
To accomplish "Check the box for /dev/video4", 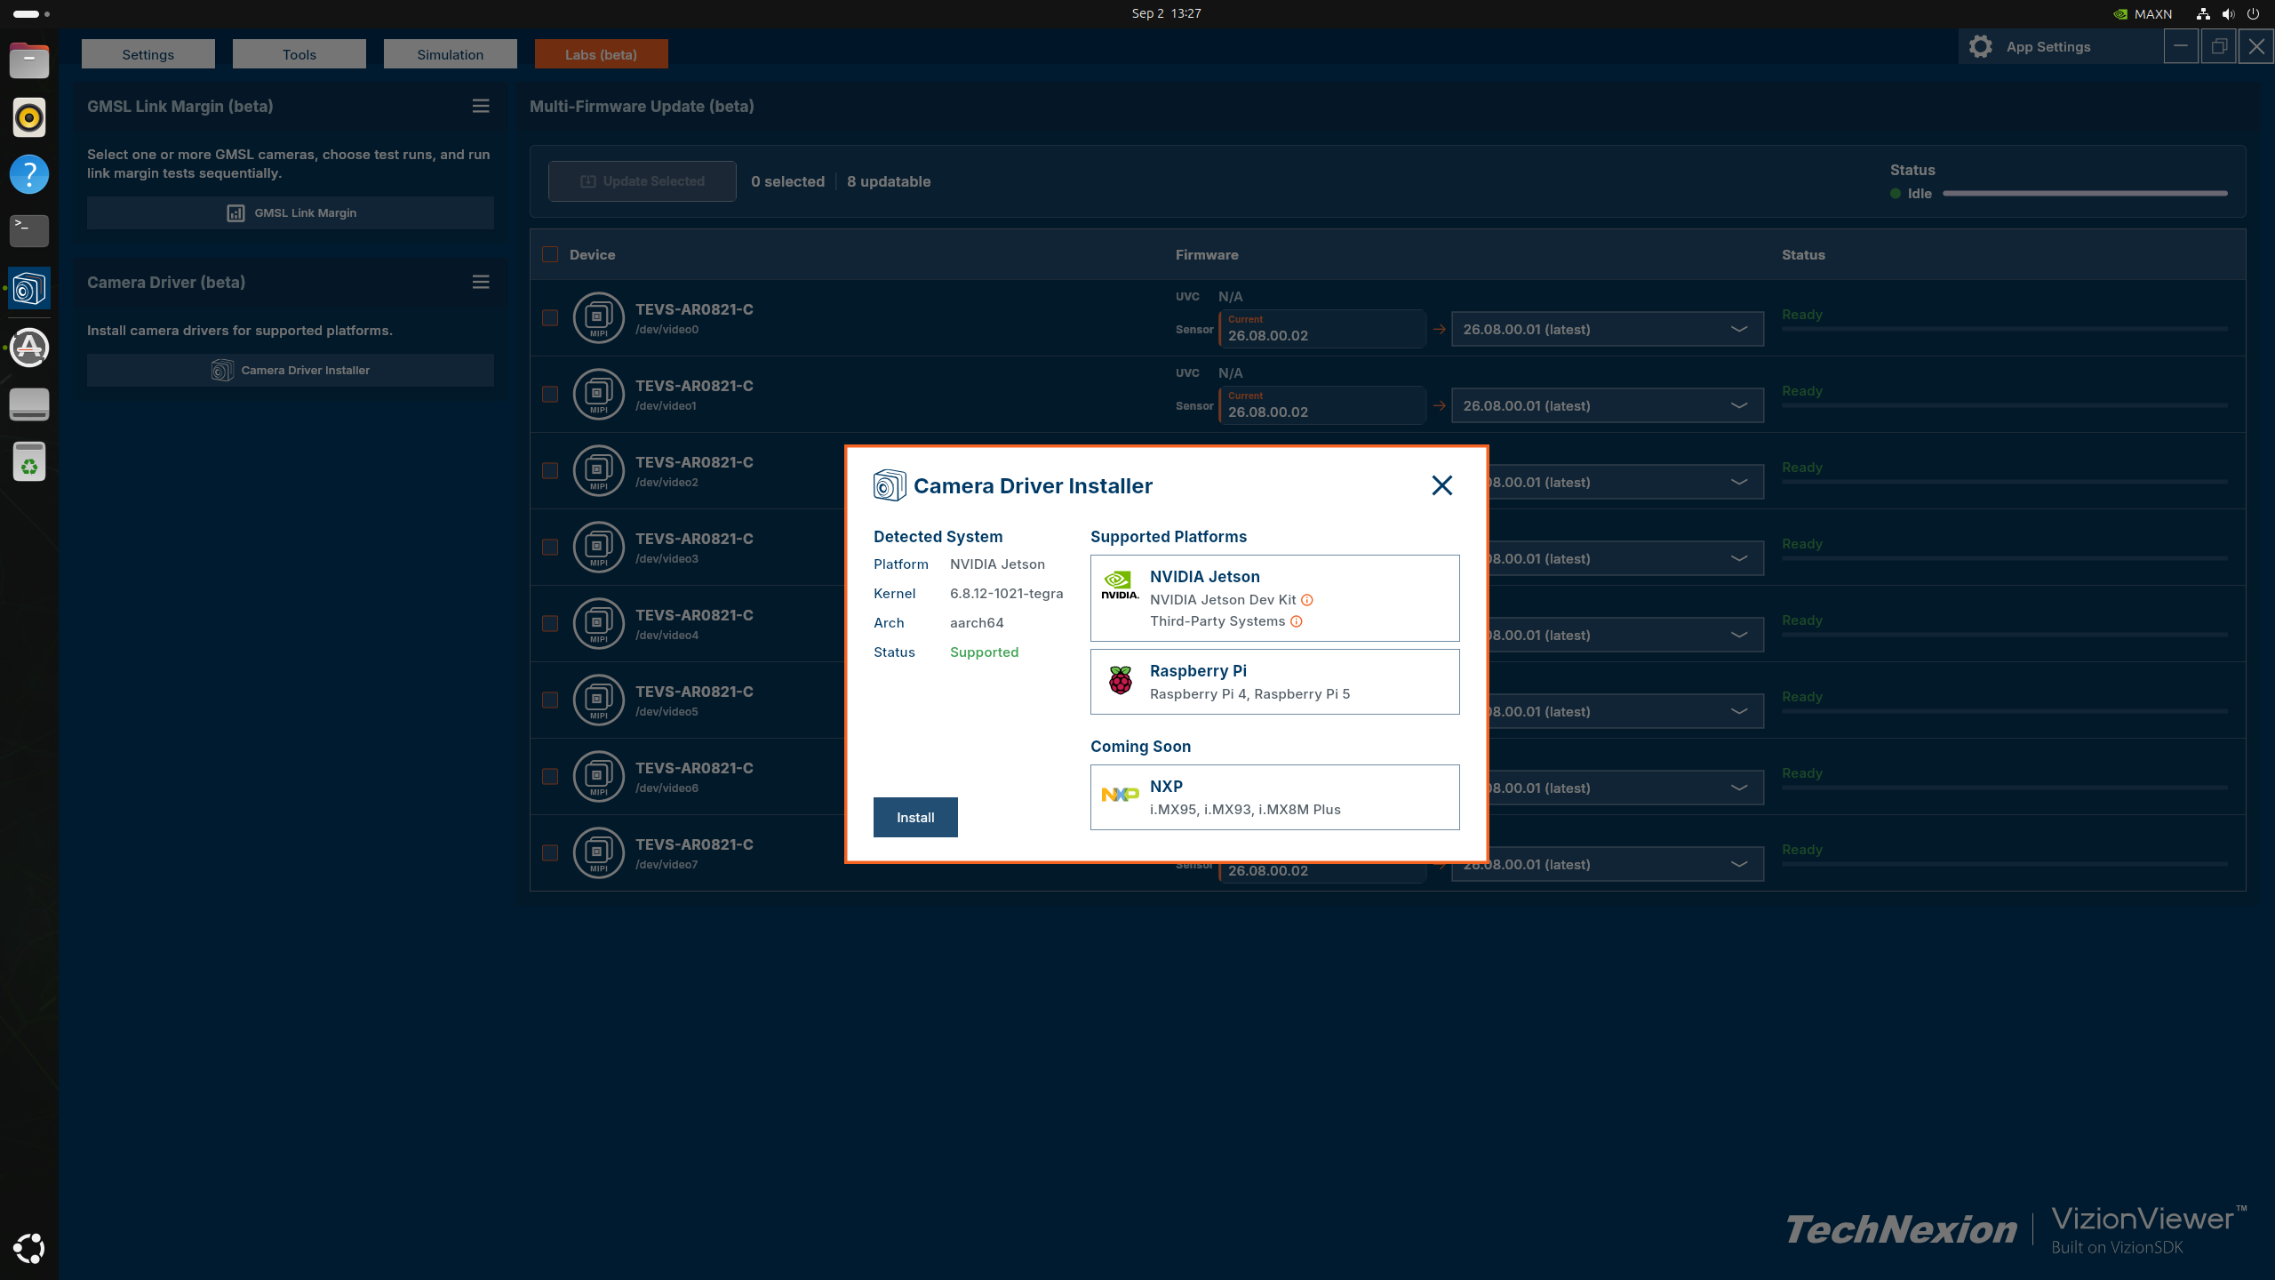I will [x=550, y=623].
